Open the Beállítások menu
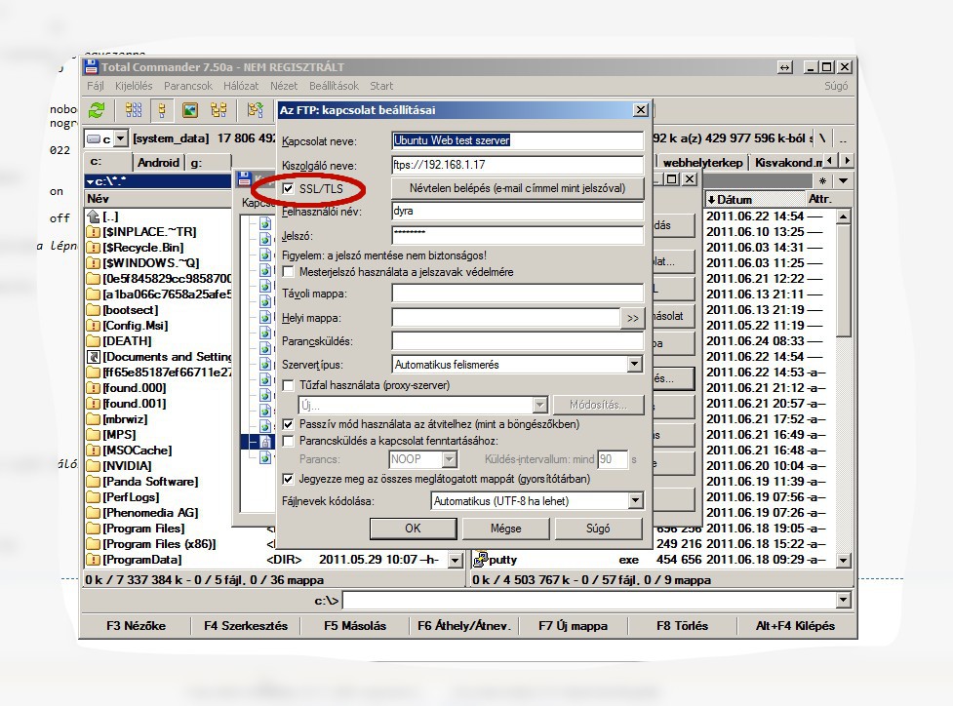This screenshot has width=953, height=706. 334,86
